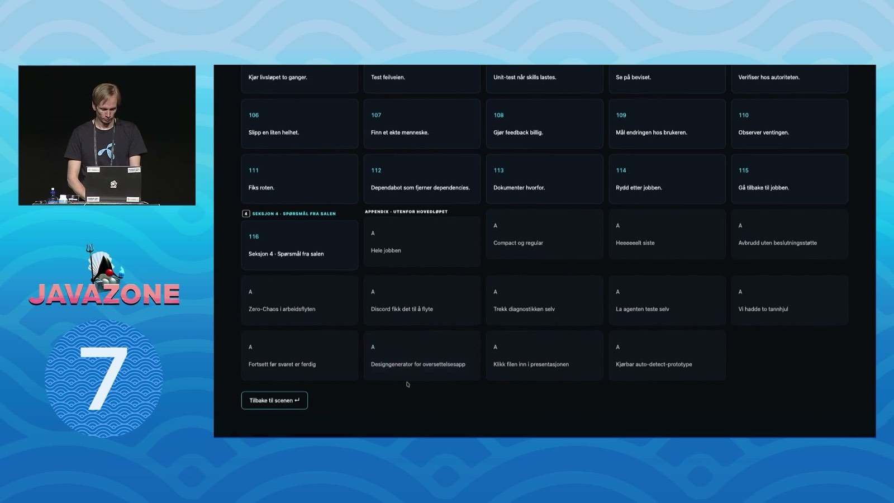Open appendix card 'Hele jobben'
This screenshot has height=503, width=894.
pyautogui.click(x=422, y=241)
